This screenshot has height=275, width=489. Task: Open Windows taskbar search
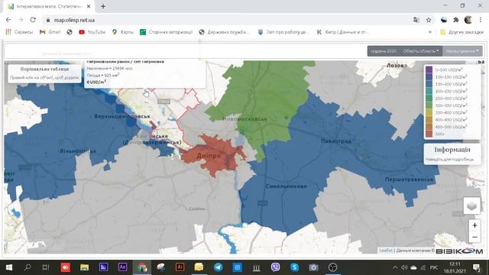(x=28, y=267)
